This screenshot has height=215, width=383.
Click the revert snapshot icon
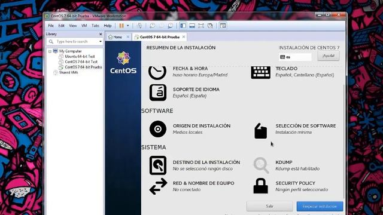coord(161,26)
